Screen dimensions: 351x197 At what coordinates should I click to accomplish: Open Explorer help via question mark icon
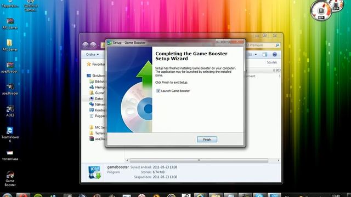point(275,55)
